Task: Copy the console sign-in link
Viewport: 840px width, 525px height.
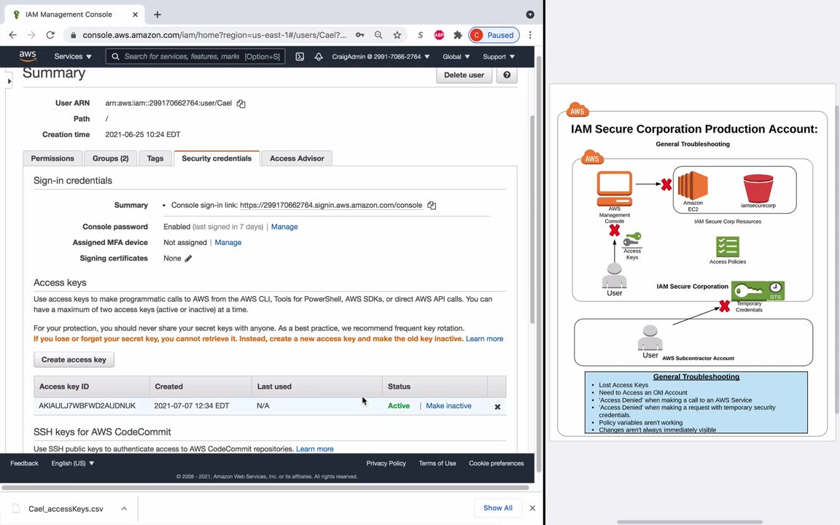Action: (432, 205)
